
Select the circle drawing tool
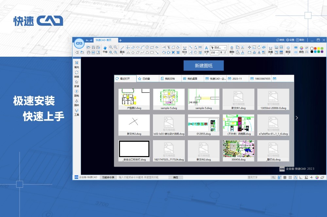pos(147,47)
